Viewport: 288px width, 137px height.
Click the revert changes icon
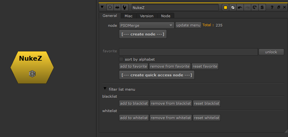(x=254, y=8)
